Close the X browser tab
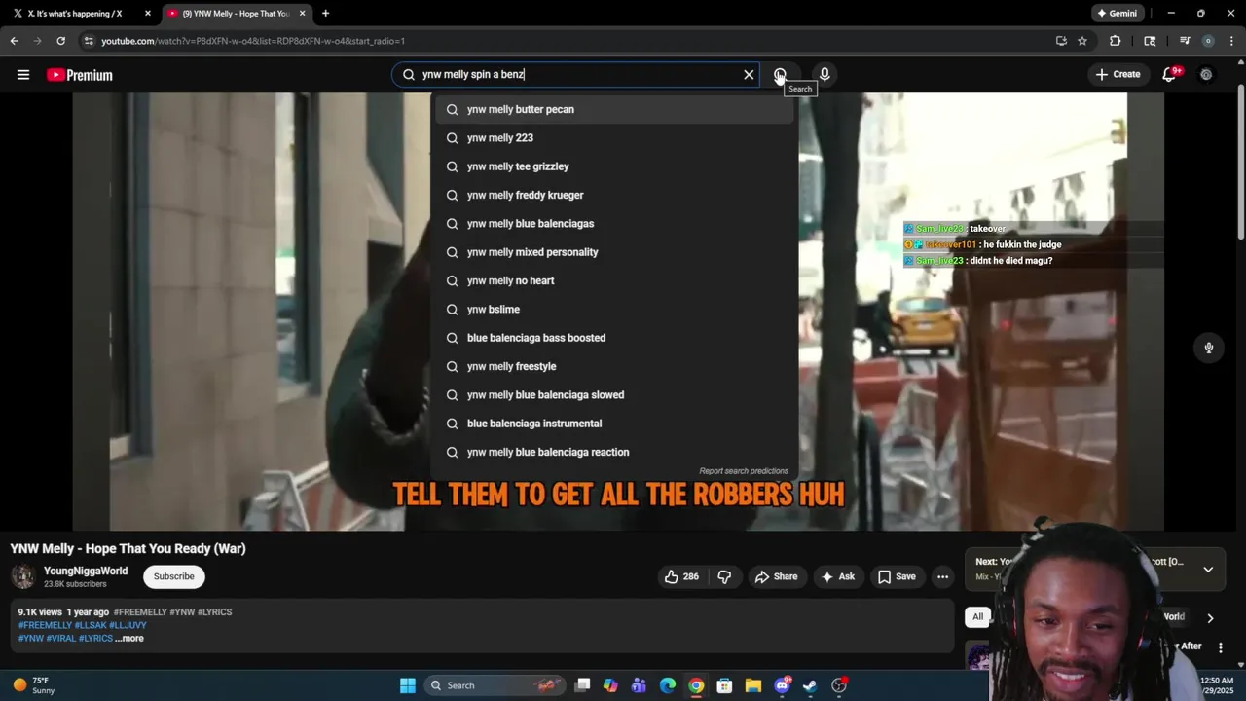This screenshot has height=701, width=1246. click(148, 14)
